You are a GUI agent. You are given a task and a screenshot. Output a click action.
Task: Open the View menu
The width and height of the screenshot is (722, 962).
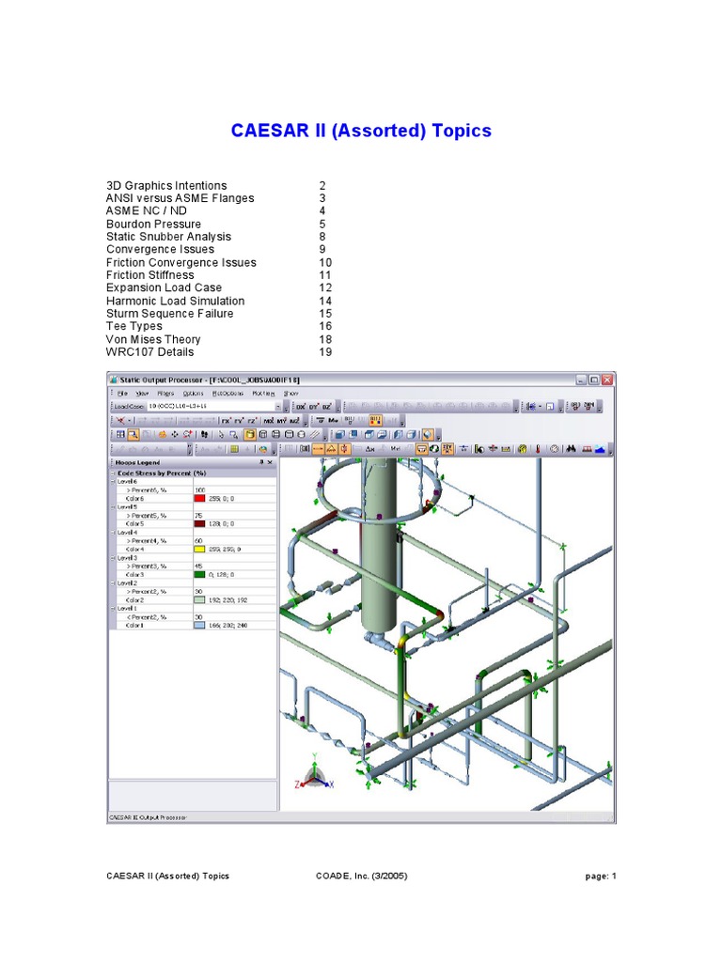143,394
